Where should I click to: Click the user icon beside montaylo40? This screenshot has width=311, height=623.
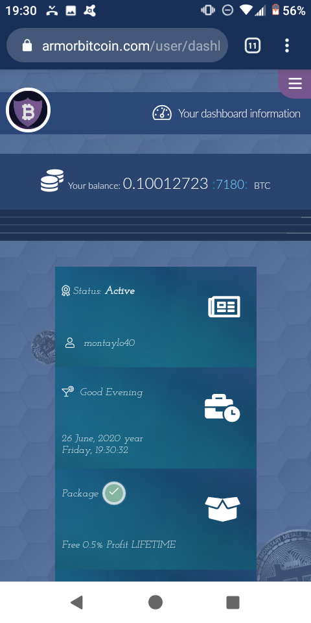[70, 343]
